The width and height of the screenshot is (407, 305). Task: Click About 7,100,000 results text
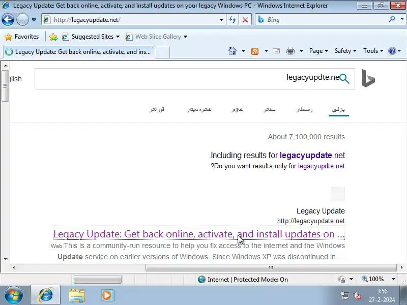306,137
